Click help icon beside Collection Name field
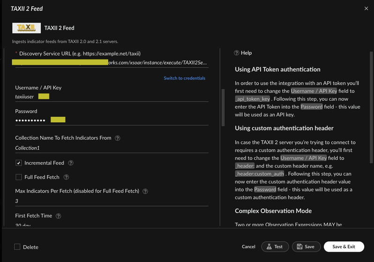Screen dimensions: 374x262 (118, 138)
